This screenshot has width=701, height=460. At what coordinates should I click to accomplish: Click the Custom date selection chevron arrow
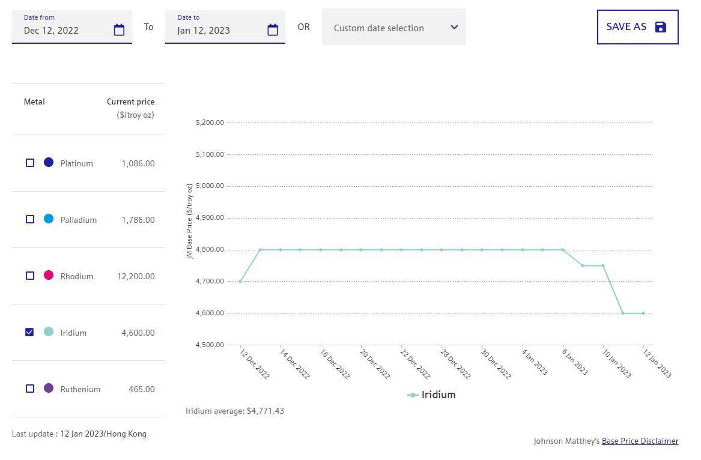point(454,27)
